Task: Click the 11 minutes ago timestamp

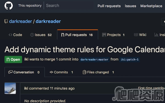Action: click(x=62, y=88)
